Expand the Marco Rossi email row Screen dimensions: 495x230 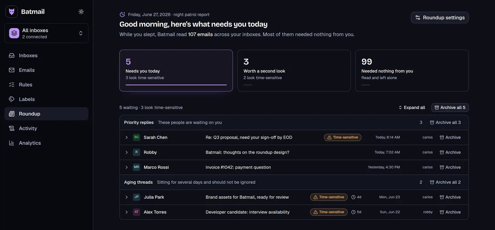click(126, 167)
